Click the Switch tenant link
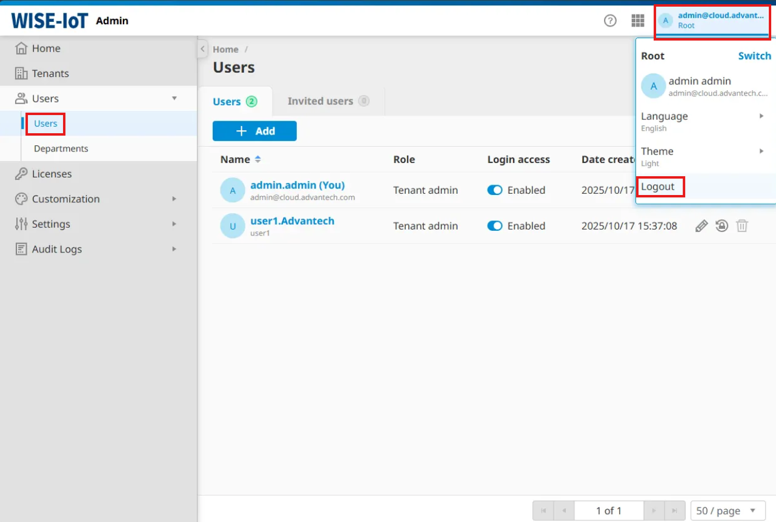This screenshot has height=522, width=776. pos(754,56)
